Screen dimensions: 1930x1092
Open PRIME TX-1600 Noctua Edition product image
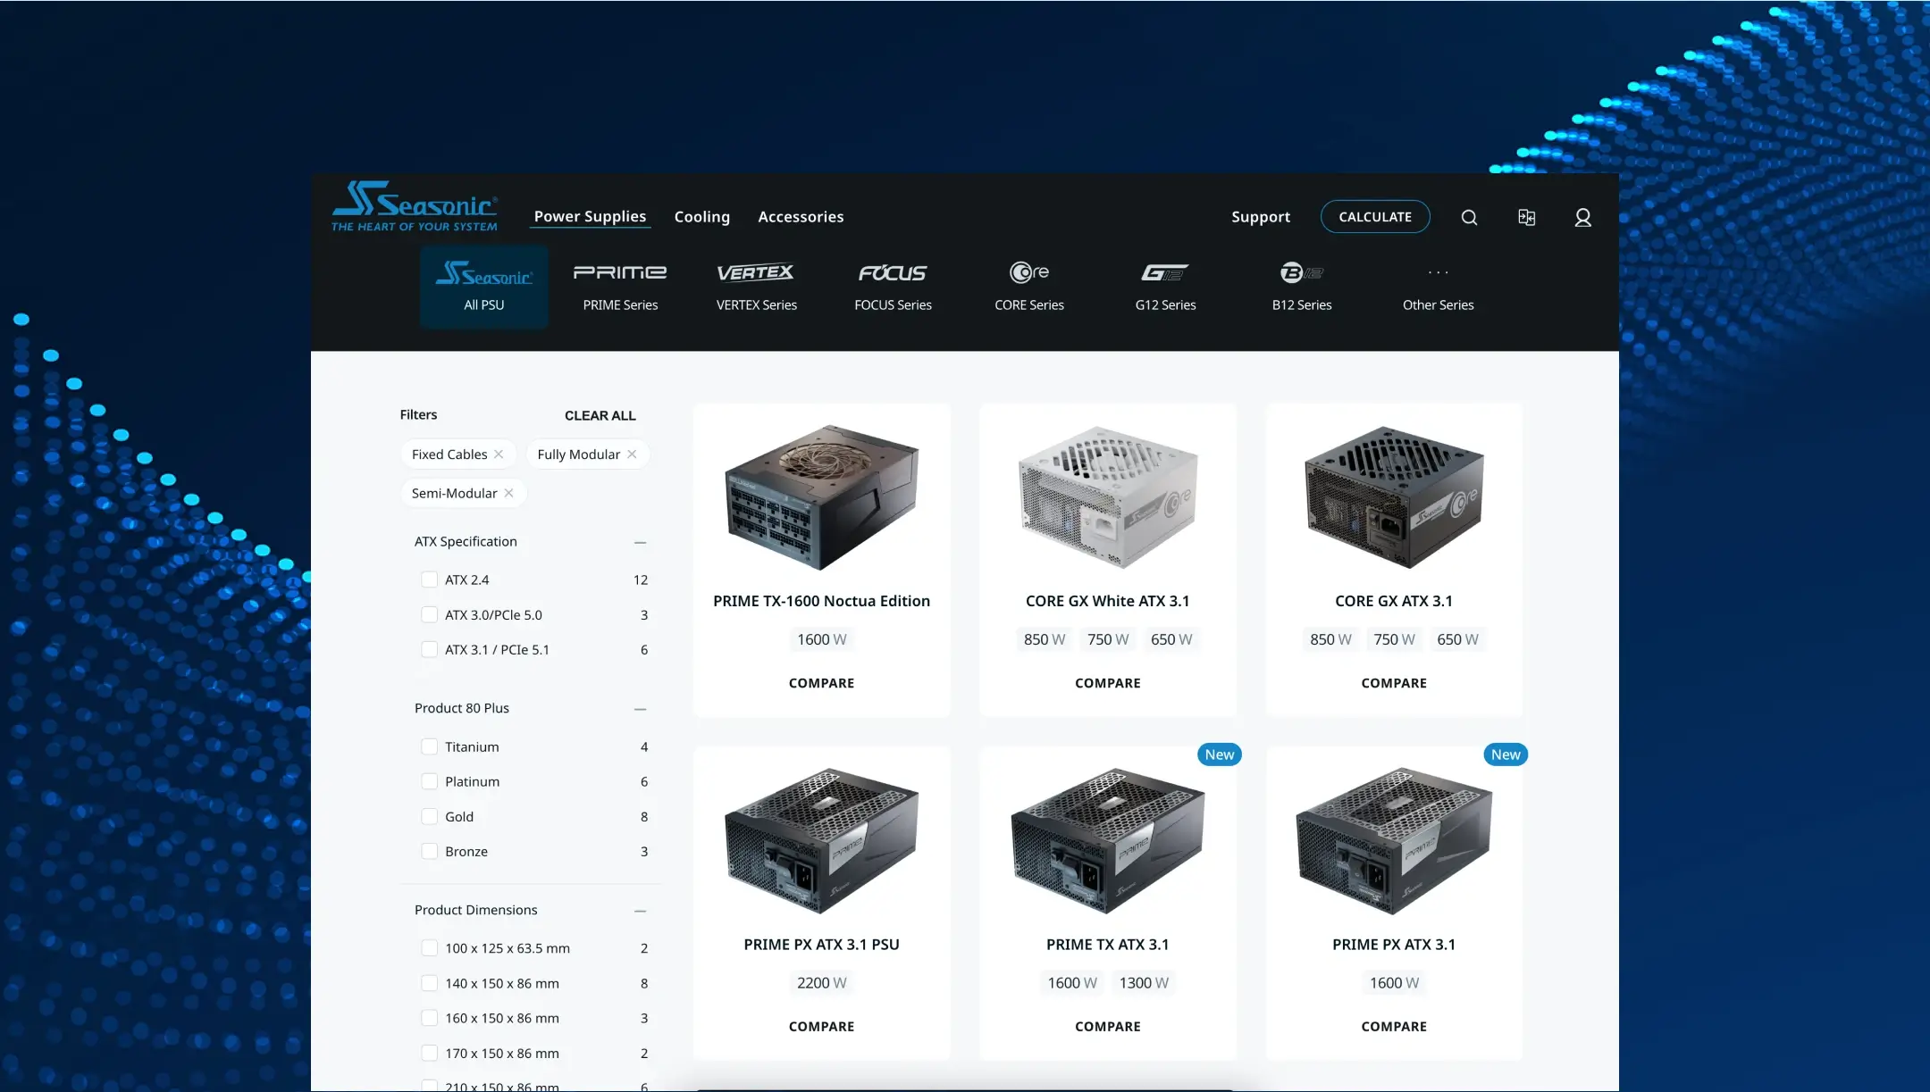pos(821,497)
